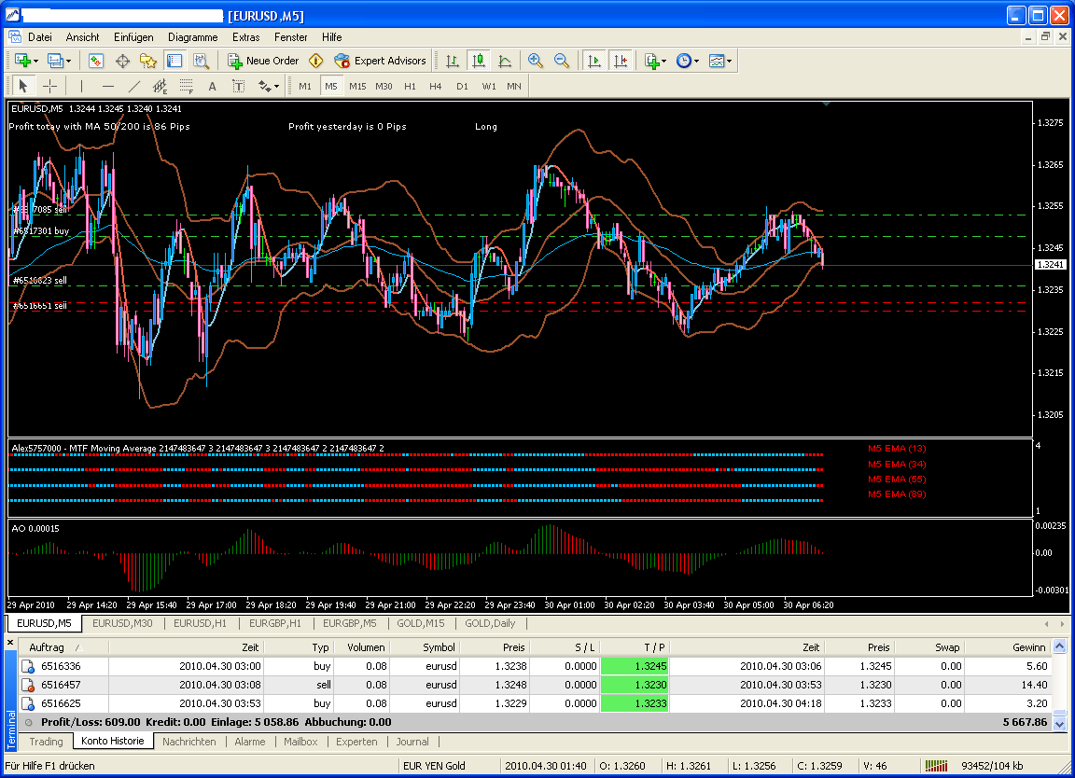Toggle candlestick chart display mode
This screenshot has height=778, width=1075.
click(479, 61)
